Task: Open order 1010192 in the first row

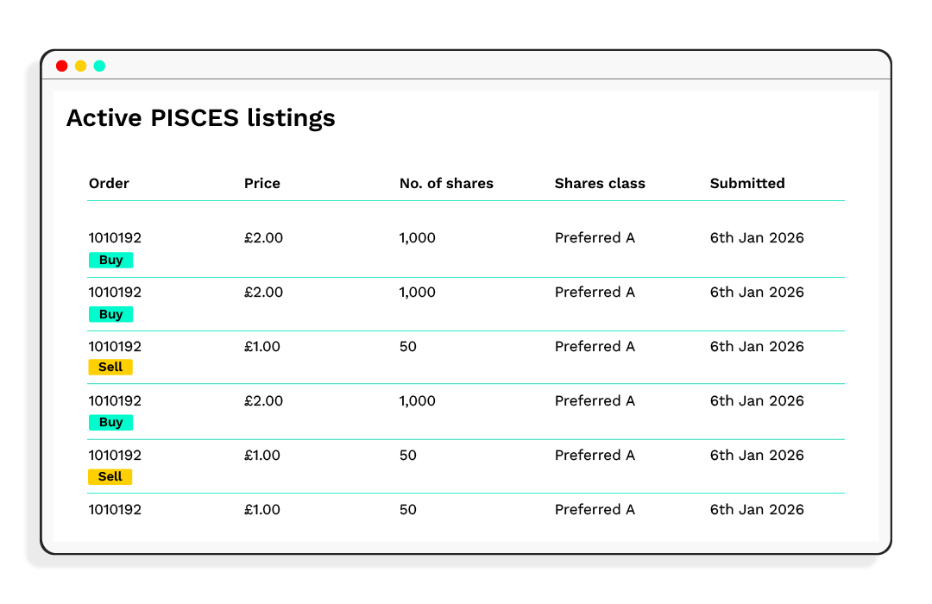Action: 115,237
